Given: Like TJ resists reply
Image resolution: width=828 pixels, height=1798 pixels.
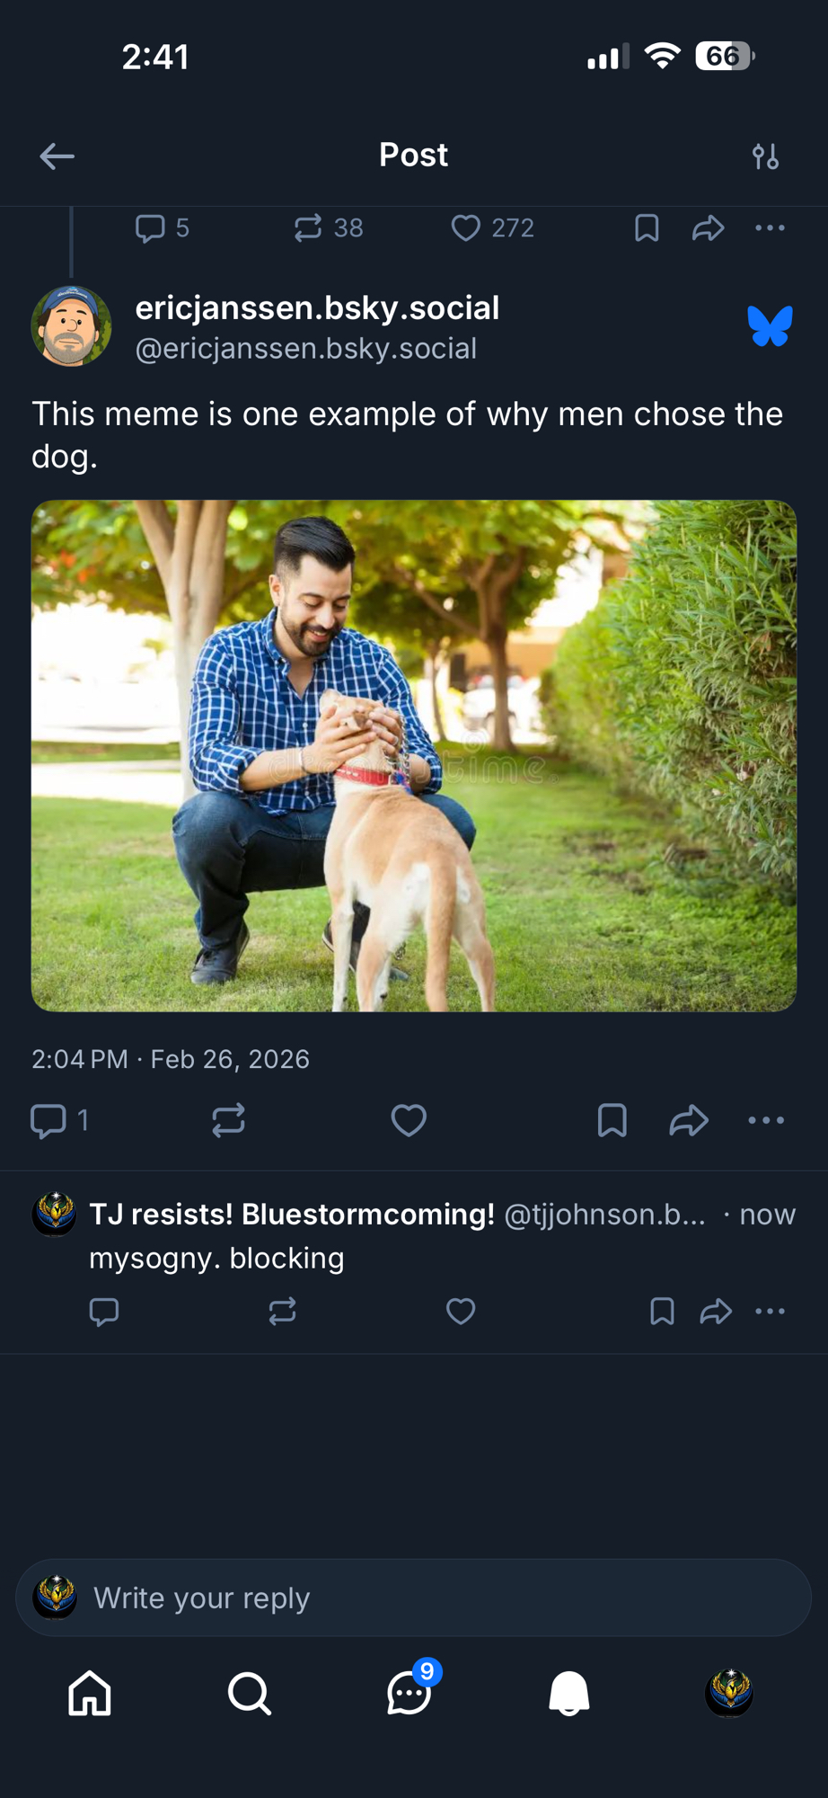Looking at the screenshot, I should pos(461,1312).
